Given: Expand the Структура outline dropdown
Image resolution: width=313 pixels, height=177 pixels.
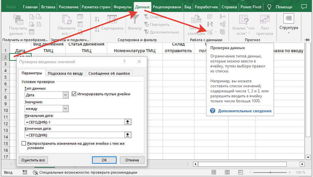Looking at the screenshot, I should 289,33.
